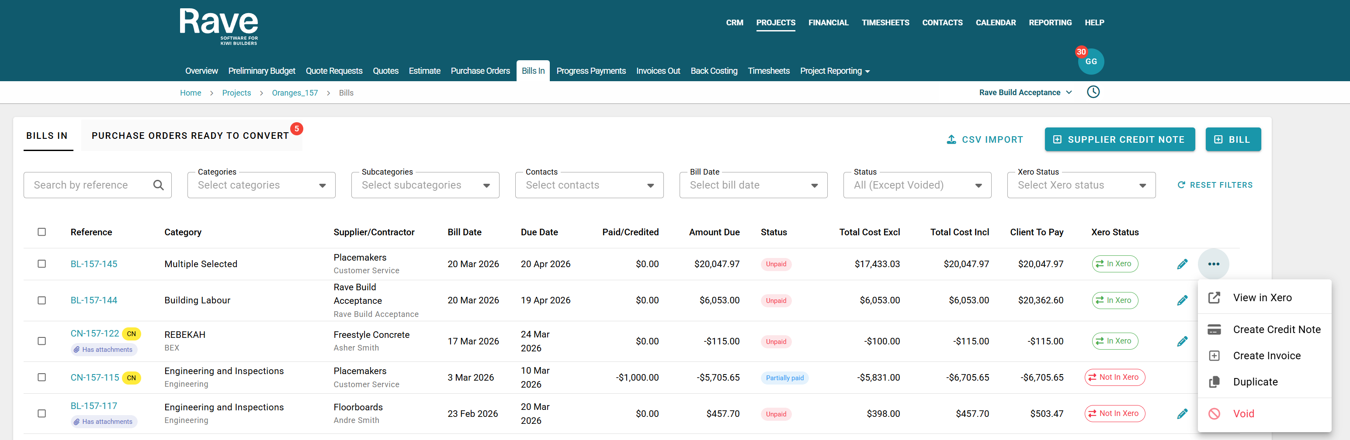Open bill reference link BL-157-144
1350x440 pixels.
pos(94,300)
